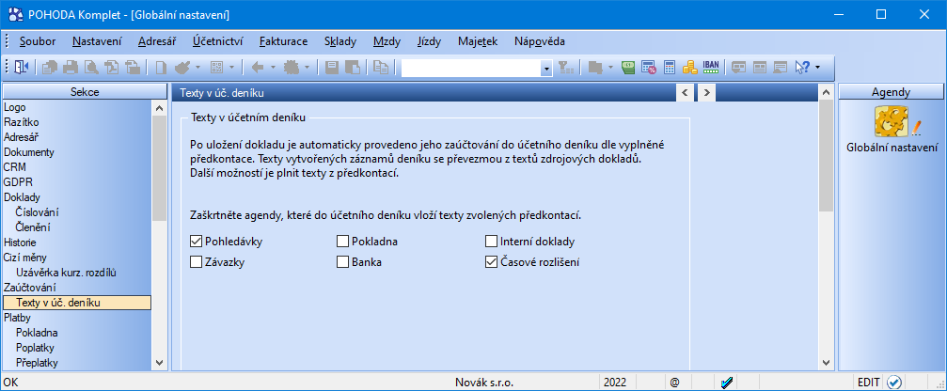Open the Mzdy menu
Image resolution: width=947 pixels, height=391 pixels.
point(387,41)
